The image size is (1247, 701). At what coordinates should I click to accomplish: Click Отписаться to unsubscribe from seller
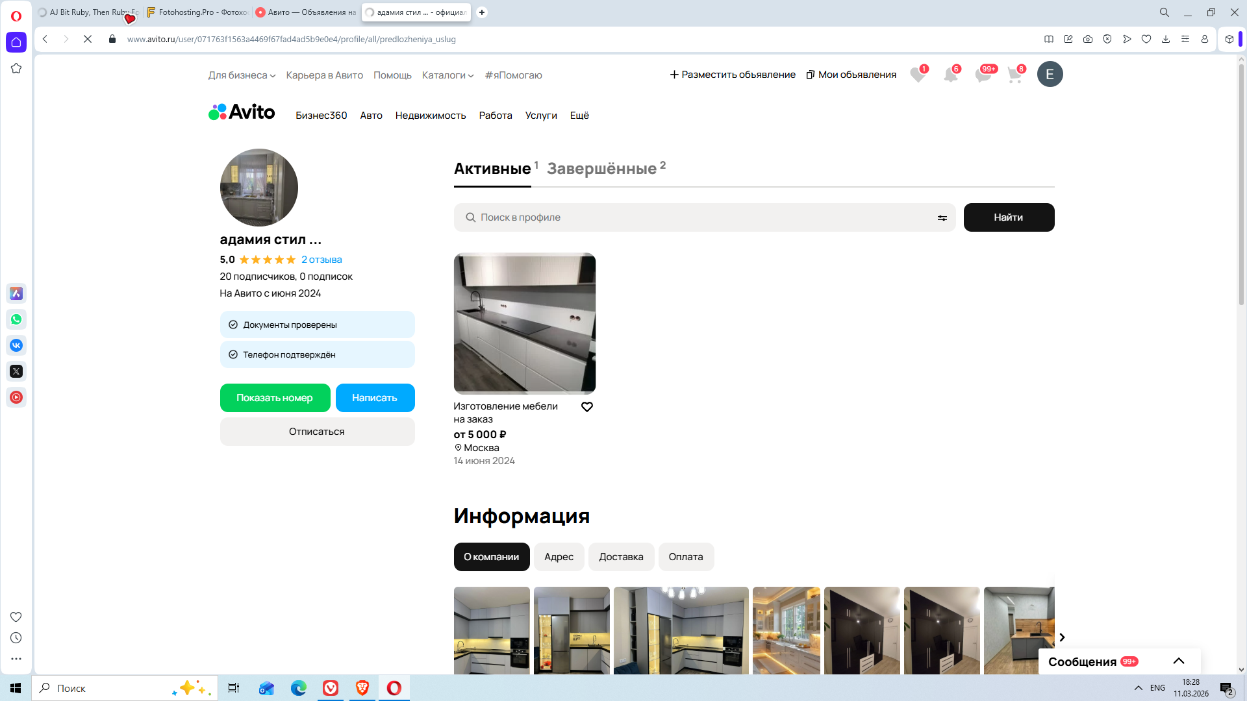click(317, 432)
